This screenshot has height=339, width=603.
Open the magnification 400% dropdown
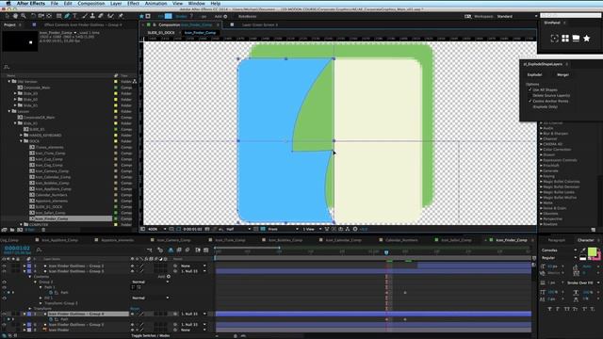[x=157, y=229]
